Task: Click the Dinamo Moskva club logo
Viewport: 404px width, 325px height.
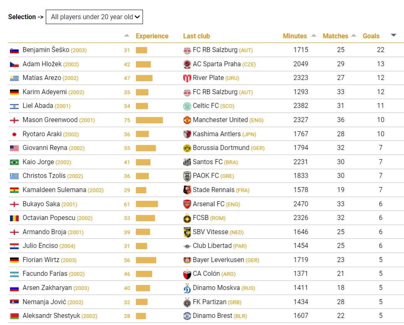Action: pyautogui.click(x=187, y=288)
